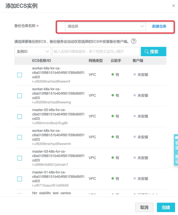The height and width of the screenshot is (215, 178).
Task: Click 取消 to cancel
Action: pos(144,207)
